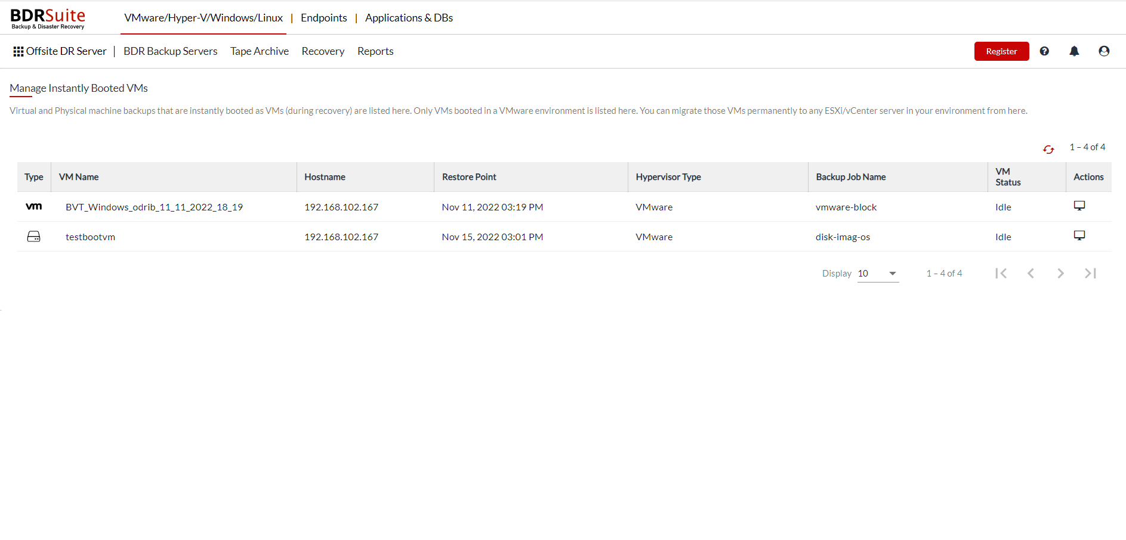Open the help question mark icon
This screenshot has height=540, width=1126.
1044,51
